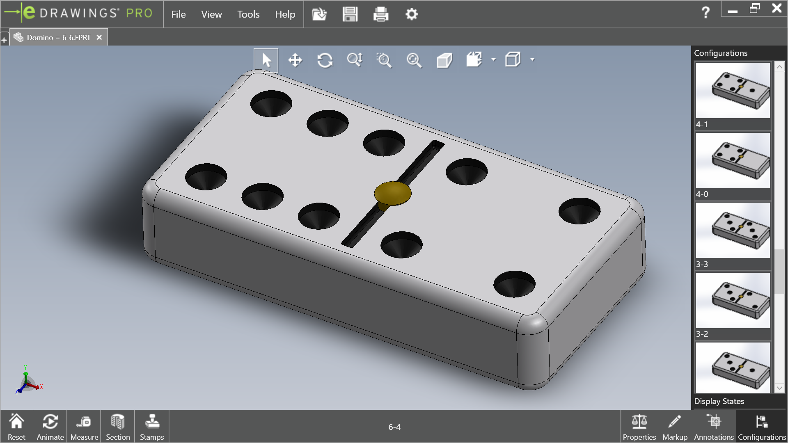Open the View menu
Screen dimensions: 788x443
tap(211, 14)
